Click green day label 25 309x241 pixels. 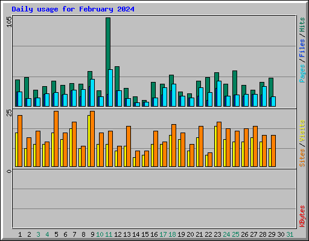[x=235, y=234]
